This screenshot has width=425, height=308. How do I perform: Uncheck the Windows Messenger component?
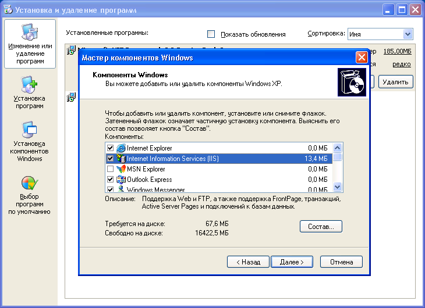pyautogui.click(x=110, y=189)
